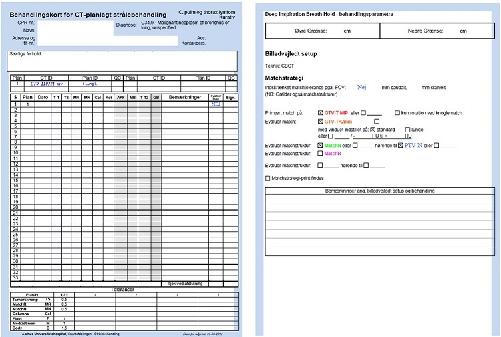Click the 'Øvre Grænse' cm field

323,31
